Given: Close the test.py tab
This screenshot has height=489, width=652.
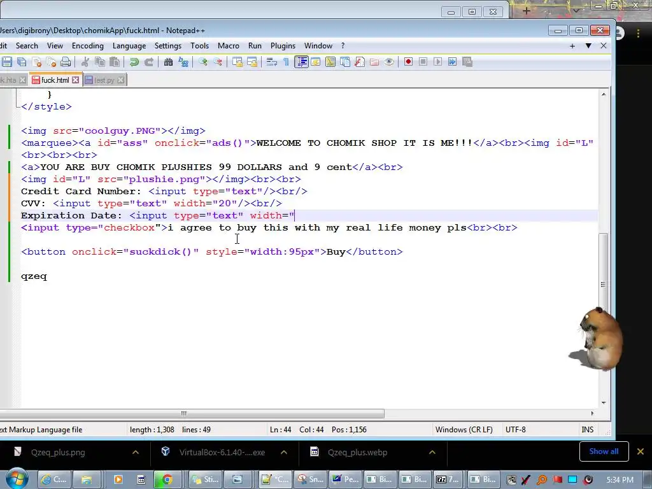Looking at the screenshot, I should 120,80.
